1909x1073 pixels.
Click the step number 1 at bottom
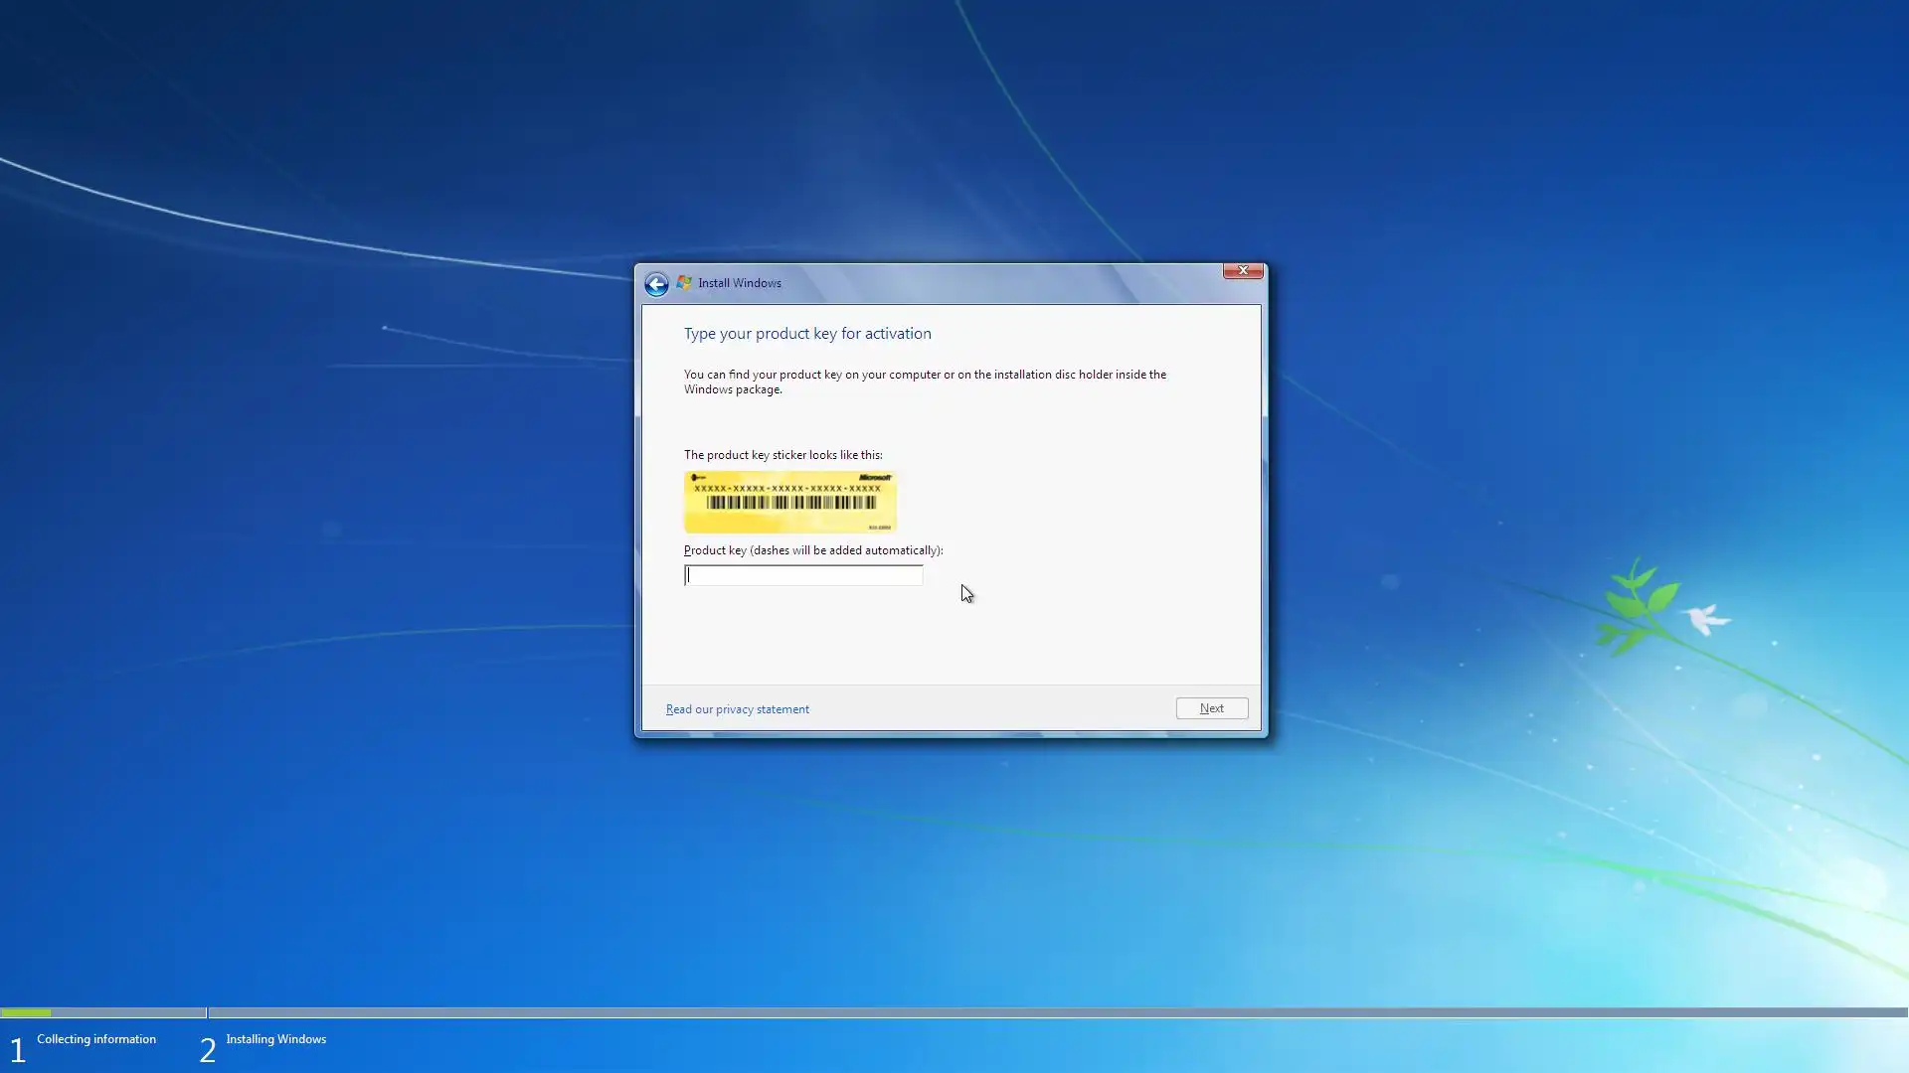coord(17,1049)
